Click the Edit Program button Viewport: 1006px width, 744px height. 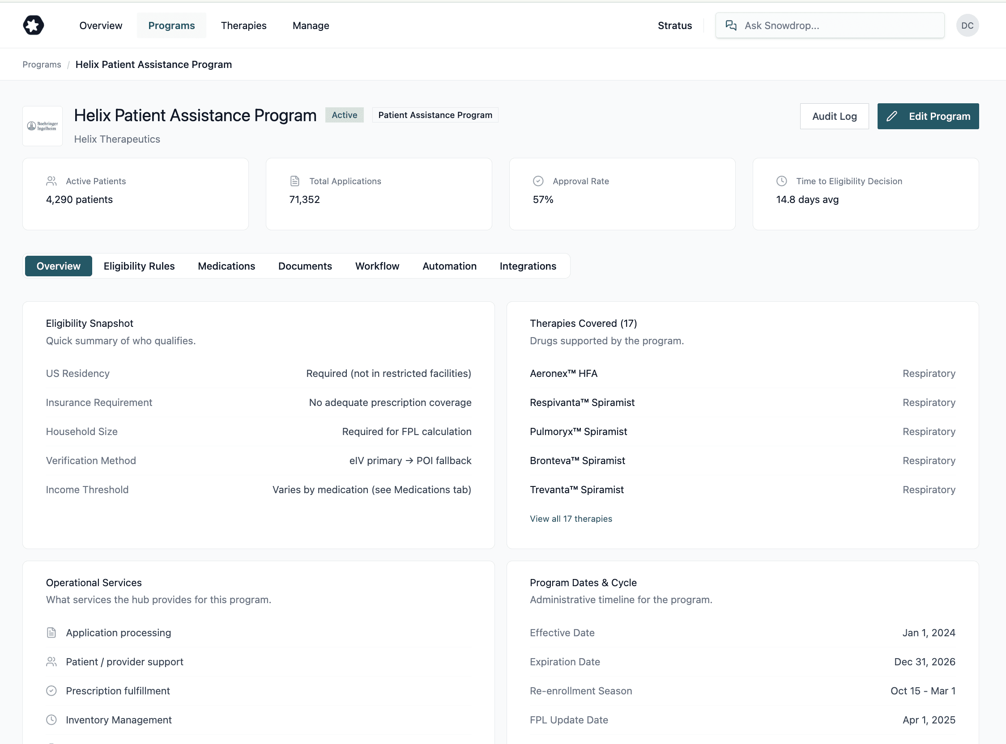[928, 116]
